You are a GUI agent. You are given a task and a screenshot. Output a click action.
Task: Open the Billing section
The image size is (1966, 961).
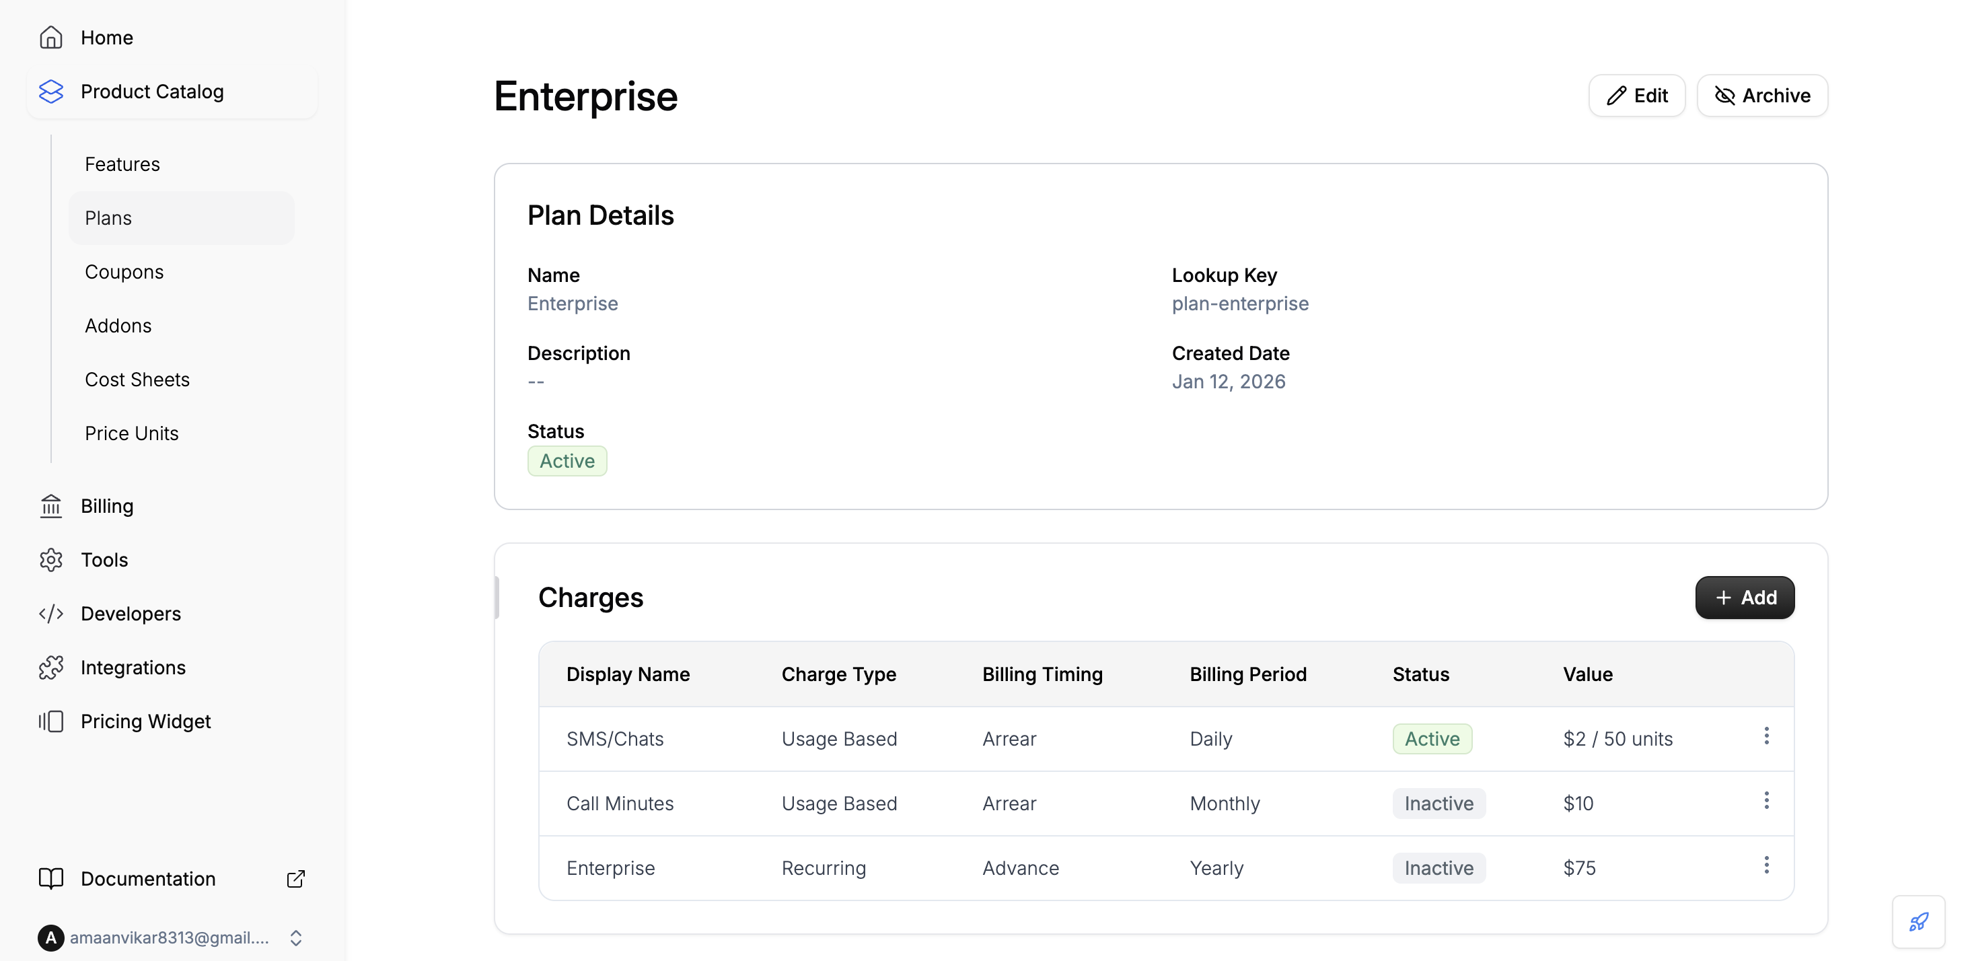point(107,505)
